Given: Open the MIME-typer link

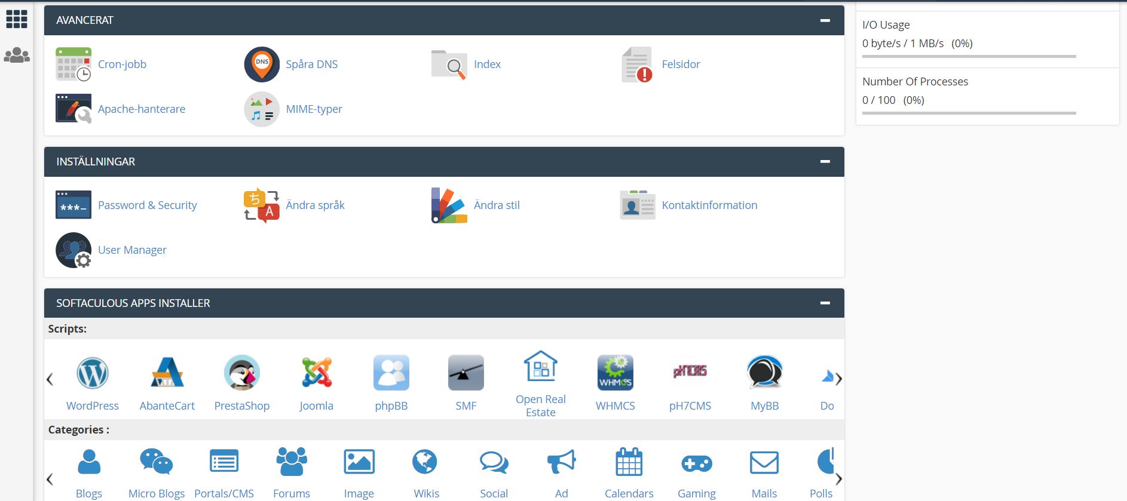Looking at the screenshot, I should tap(314, 109).
